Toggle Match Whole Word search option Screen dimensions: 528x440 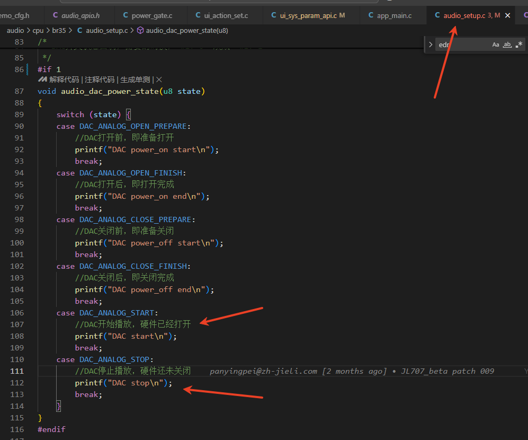(x=507, y=45)
